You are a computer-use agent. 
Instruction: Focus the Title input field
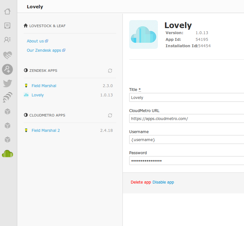(187, 97)
